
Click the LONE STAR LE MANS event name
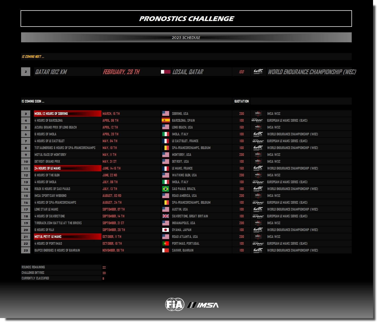coord(46,209)
